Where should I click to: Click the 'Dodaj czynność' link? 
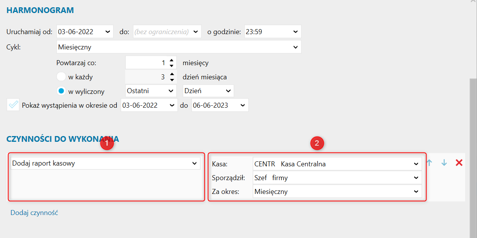(34, 213)
